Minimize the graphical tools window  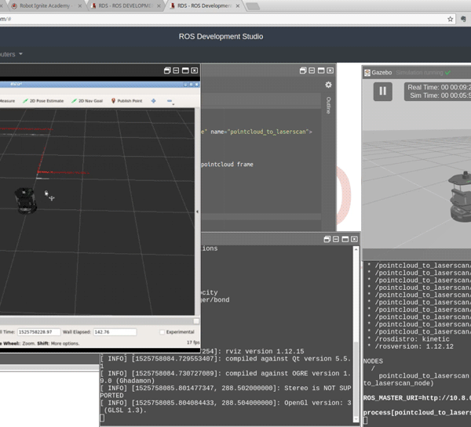pos(176,71)
